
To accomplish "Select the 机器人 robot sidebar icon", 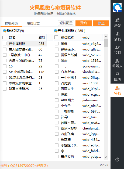I will pyautogui.click(x=117, y=63).
